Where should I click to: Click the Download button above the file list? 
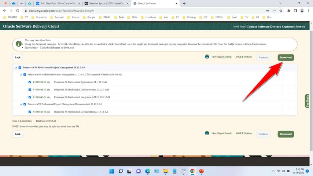click(286, 57)
